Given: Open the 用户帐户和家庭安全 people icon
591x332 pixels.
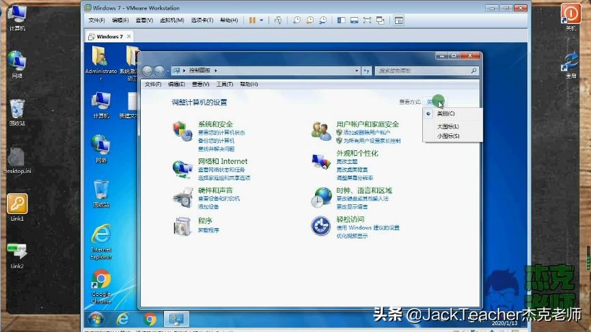Looking at the screenshot, I should click(x=321, y=130).
